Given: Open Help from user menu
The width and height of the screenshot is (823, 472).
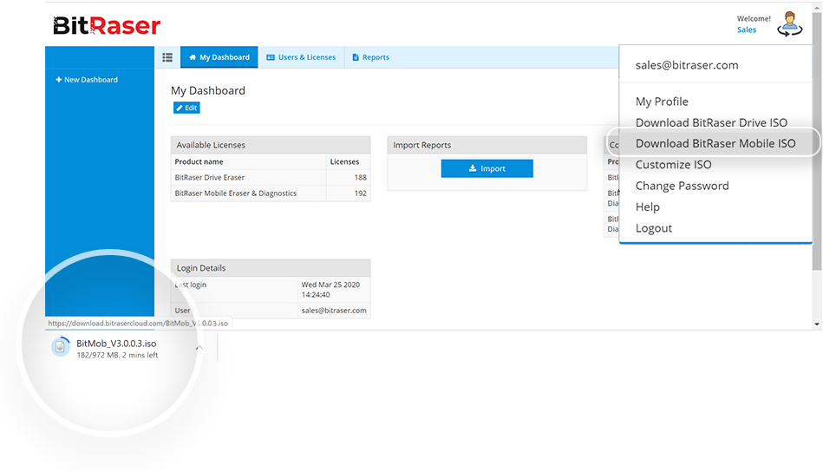Looking at the screenshot, I should [647, 206].
